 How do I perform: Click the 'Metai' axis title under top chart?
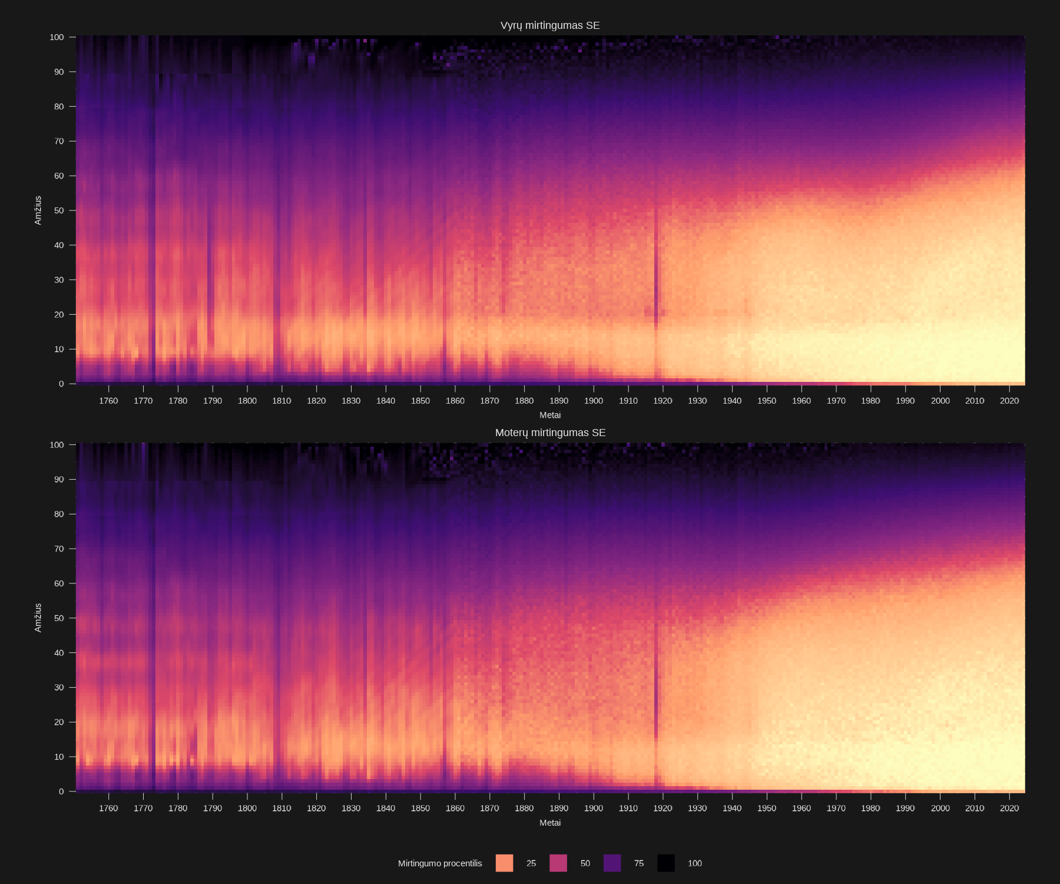point(550,415)
